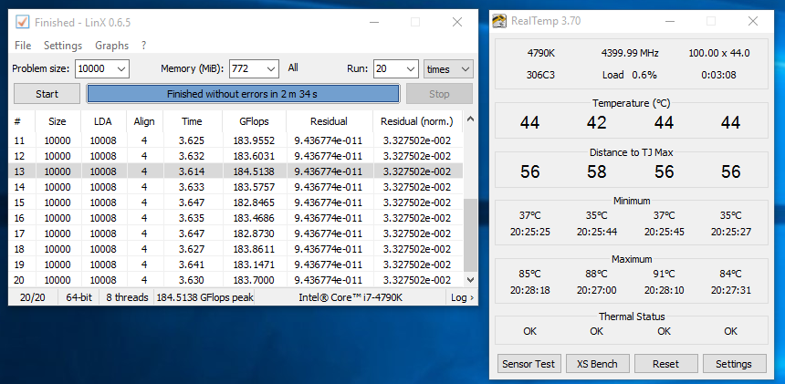Click the Align column header
Viewport: 785px width, 384px height.
coord(144,121)
